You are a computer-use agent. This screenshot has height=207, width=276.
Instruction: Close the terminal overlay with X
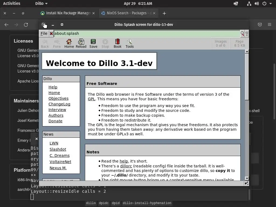tap(37, 139)
